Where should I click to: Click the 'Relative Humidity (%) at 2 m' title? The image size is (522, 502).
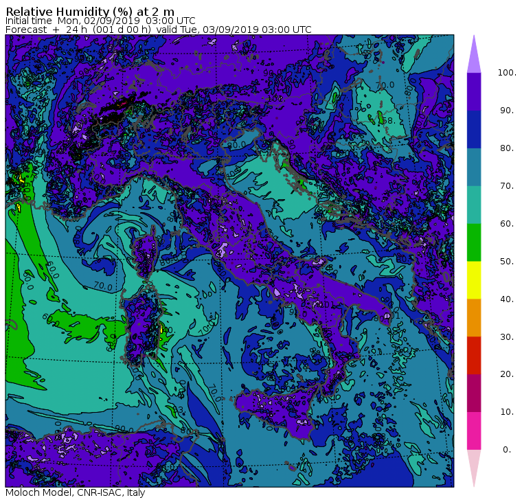click(x=90, y=12)
